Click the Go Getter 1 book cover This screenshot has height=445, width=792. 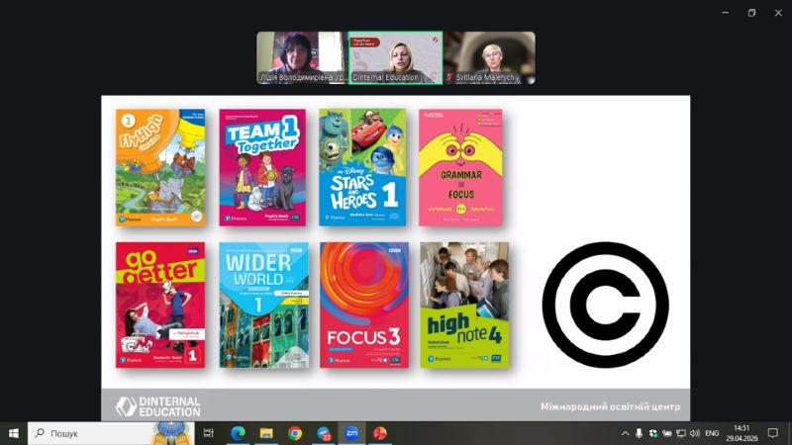160,305
